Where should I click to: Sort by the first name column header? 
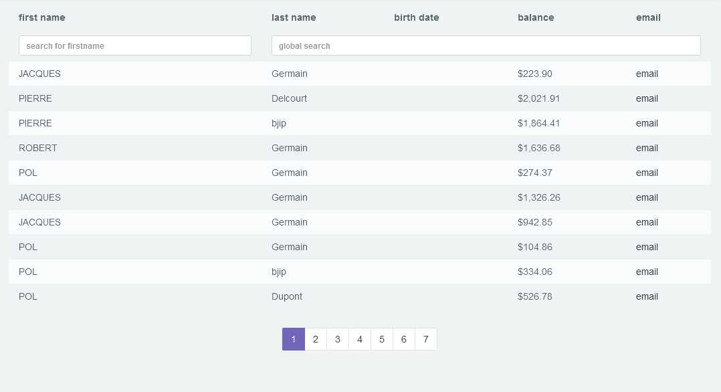click(x=42, y=17)
